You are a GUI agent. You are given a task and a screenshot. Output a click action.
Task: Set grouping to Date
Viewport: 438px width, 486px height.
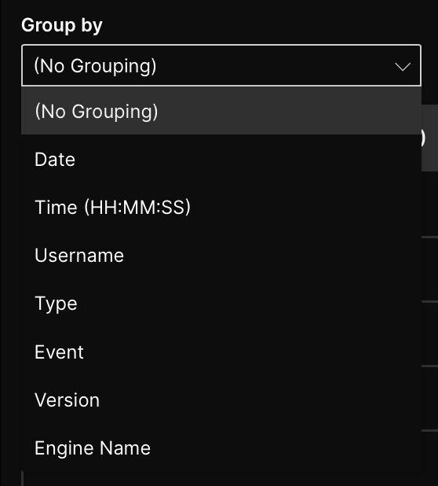pyautogui.click(x=221, y=159)
